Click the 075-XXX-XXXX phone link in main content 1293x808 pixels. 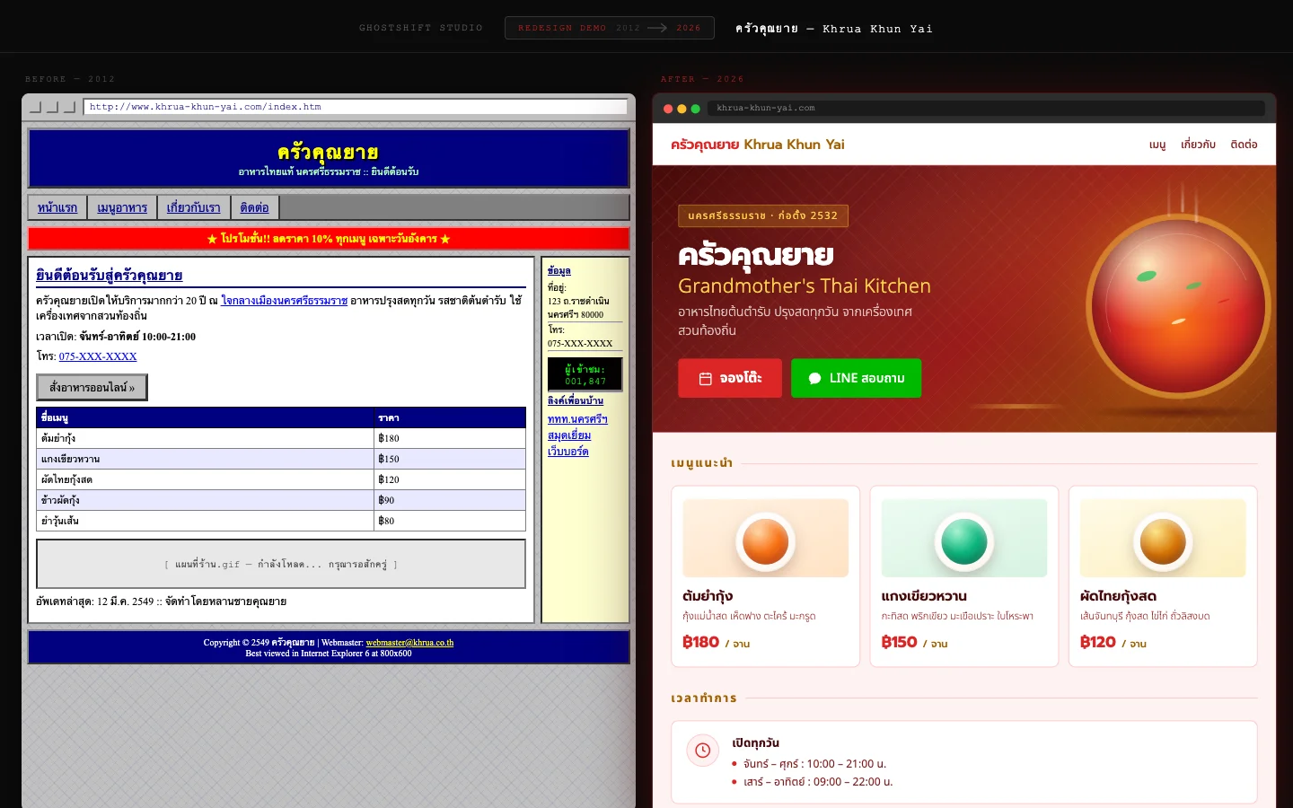pos(98,356)
